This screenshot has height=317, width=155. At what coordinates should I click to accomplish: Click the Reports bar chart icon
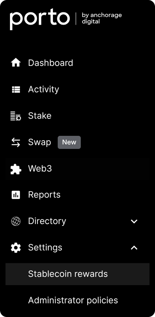pos(16,195)
